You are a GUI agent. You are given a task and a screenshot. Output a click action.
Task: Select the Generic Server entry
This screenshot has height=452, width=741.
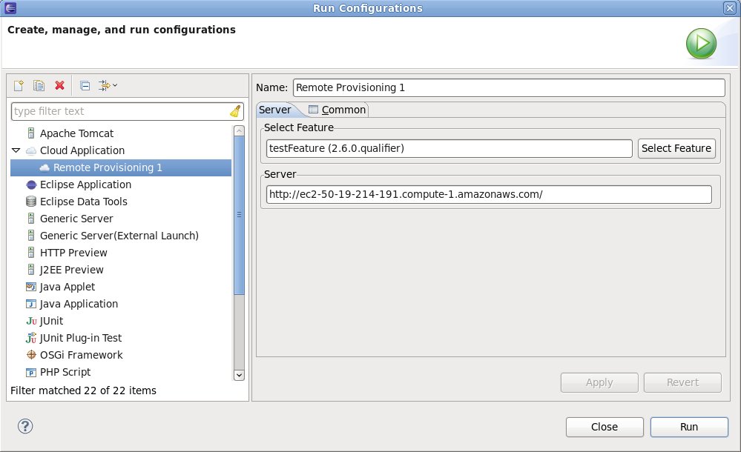pos(76,219)
